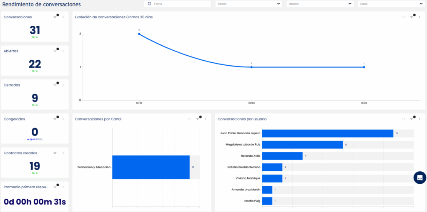Open three-dot menu on Evolución de conversaciones chart
This screenshot has height=212, width=427.
point(419,17)
